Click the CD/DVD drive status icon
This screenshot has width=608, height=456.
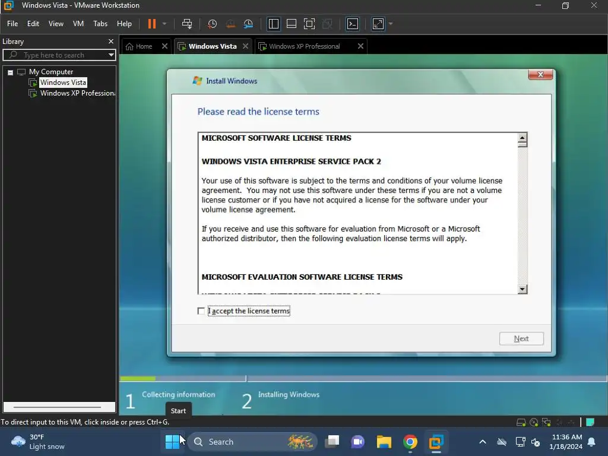coord(534,422)
